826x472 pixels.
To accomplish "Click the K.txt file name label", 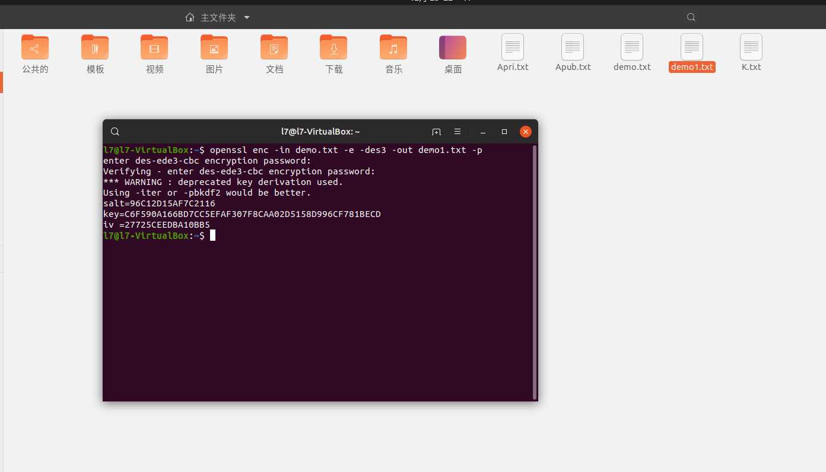I will [751, 67].
